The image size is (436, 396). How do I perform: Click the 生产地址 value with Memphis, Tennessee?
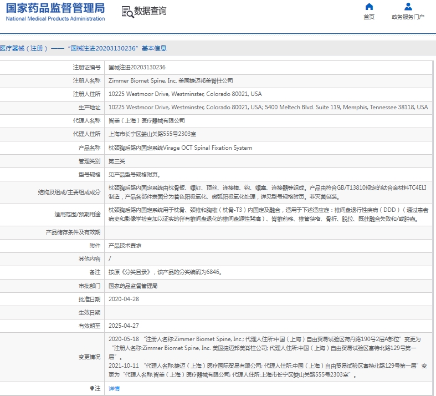268,108
